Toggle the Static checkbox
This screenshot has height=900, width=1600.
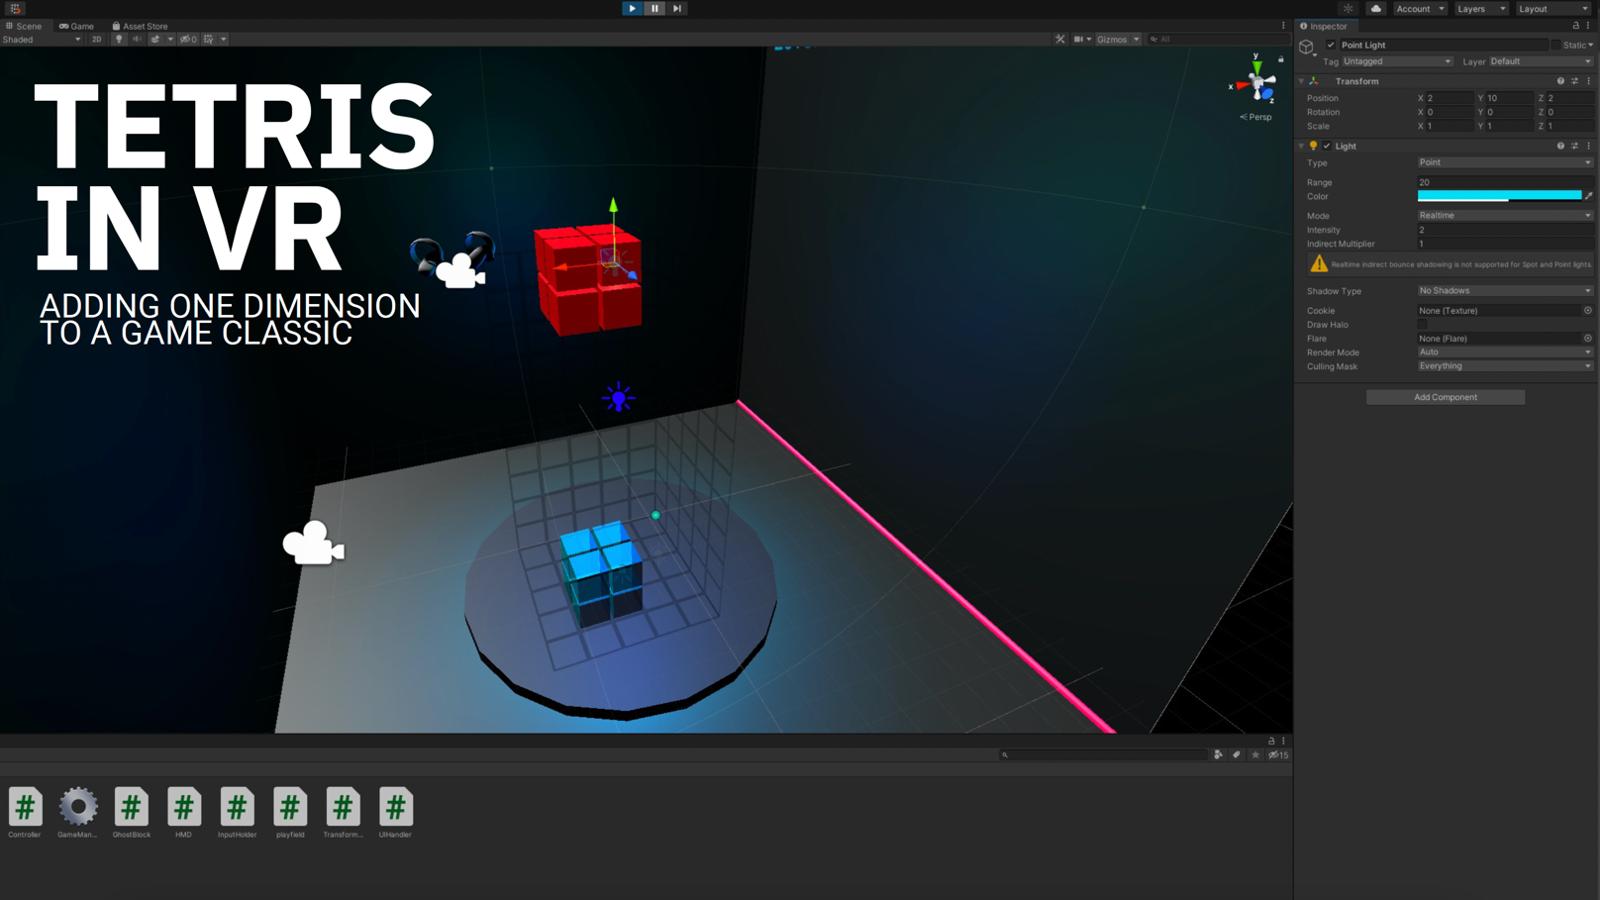coord(1556,46)
